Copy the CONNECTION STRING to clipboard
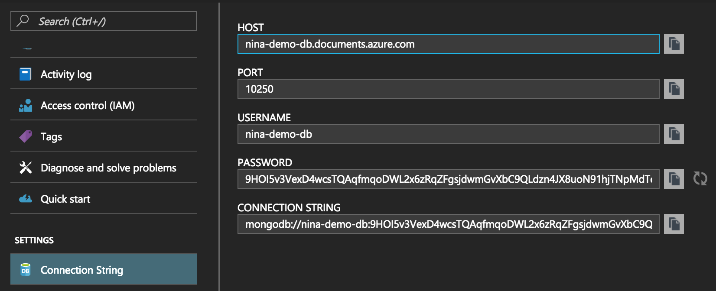The width and height of the screenshot is (716, 291). click(674, 224)
